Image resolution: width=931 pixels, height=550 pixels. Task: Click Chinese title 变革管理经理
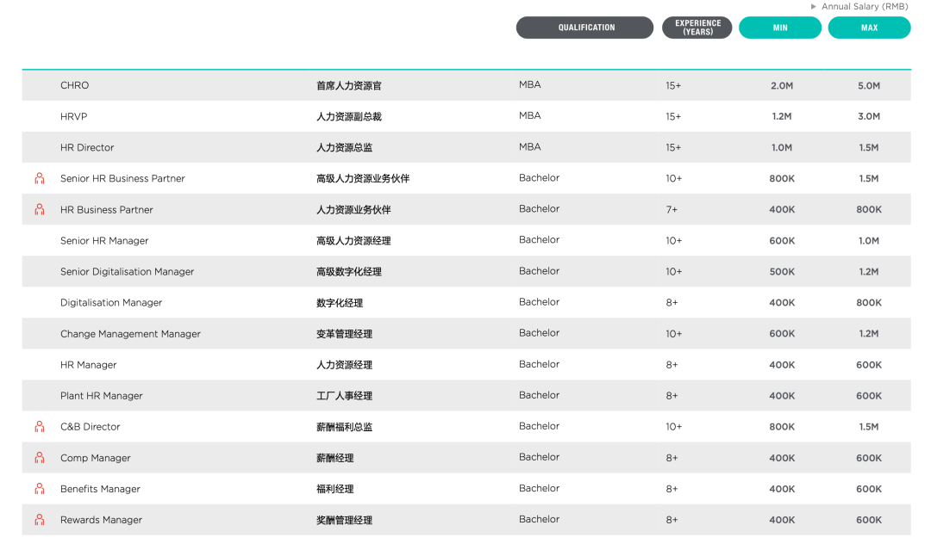click(344, 334)
